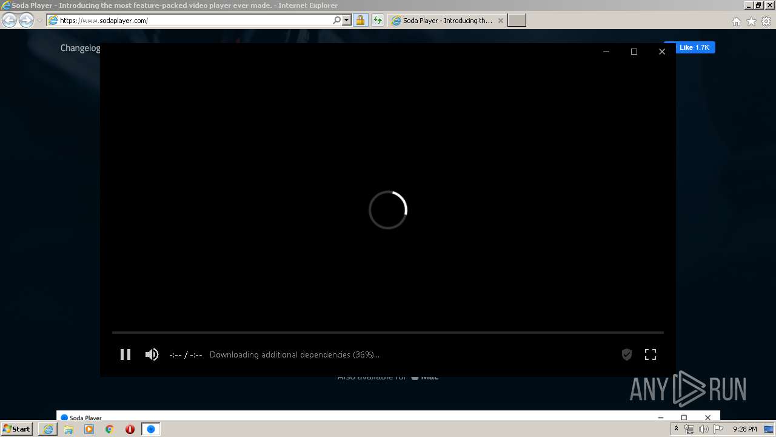This screenshot has width=776, height=437.
Task: Open the Changelog link on webpage
Action: tap(81, 48)
